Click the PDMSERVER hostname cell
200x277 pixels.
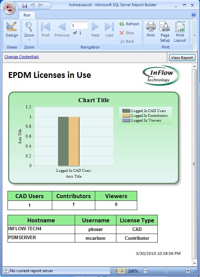click(41, 238)
